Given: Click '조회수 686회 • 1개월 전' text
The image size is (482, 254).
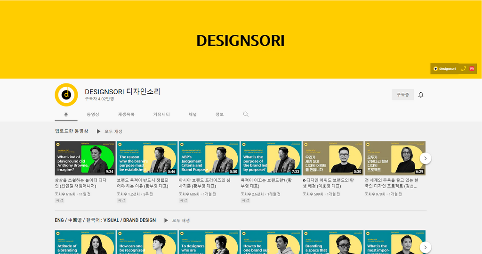Looking at the screenshot, I should 197,194.
